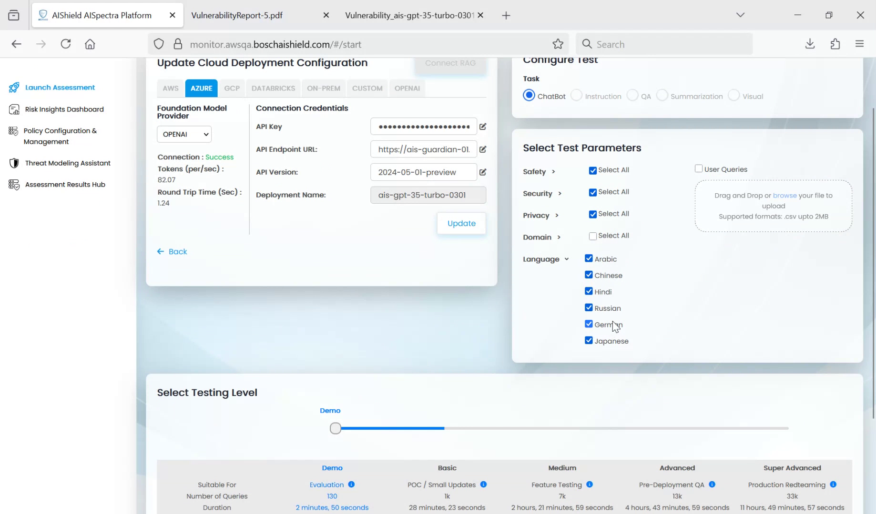
Task: Switch to the DATABRICKS tab
Action: tap(273, 88)
